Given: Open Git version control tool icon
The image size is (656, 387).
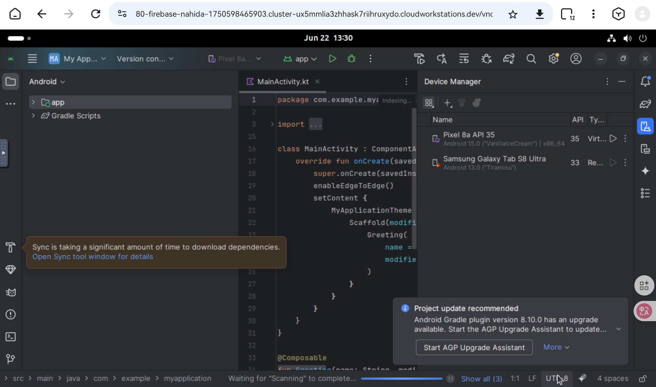Looking at the screenshot, I should (x=11, y=359).
